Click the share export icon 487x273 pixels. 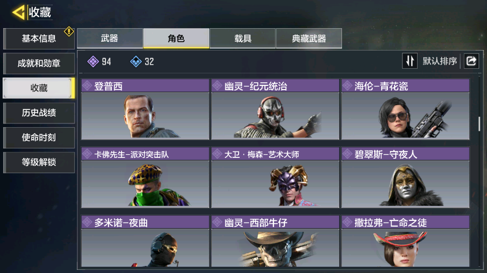pos(471,61)
